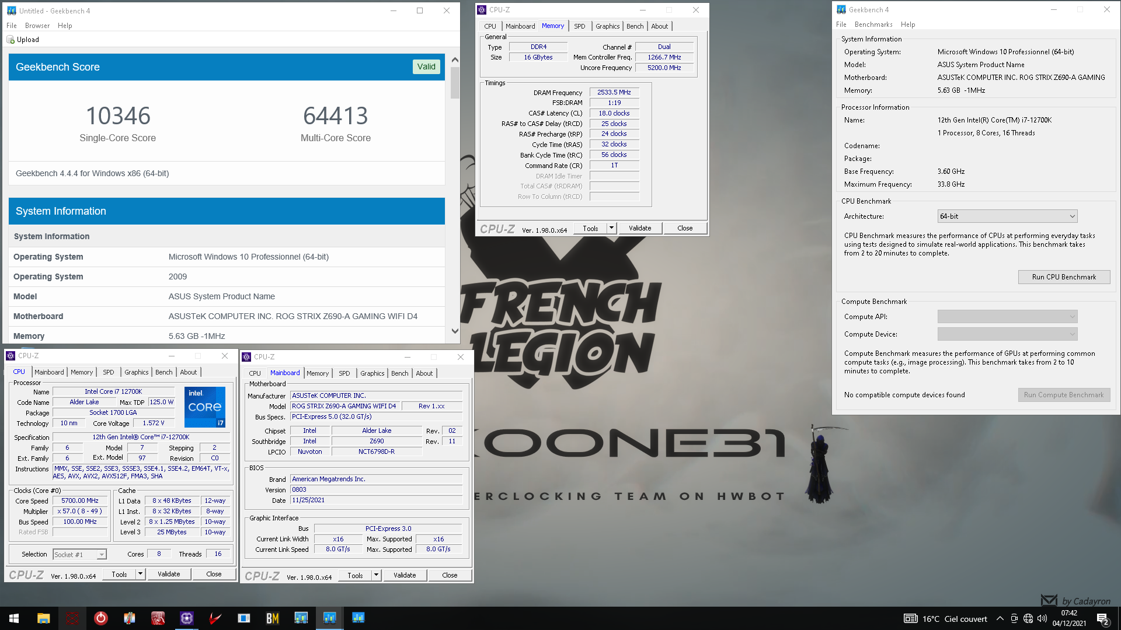Image resolution: width=1121 pixels, height=630 pixels.
Task: Click title icon of CPU-Z processor window
Action: 11,355
